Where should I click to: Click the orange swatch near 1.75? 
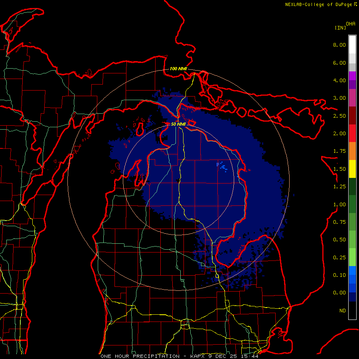pyautogui.click(x=352, y=151)
